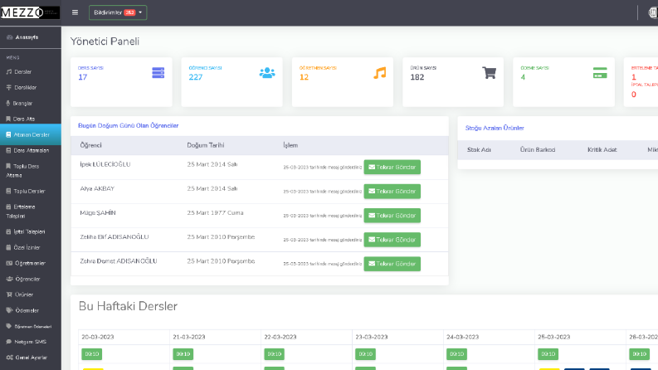Toggle the hamburger sidebar menu

[76, 12]
